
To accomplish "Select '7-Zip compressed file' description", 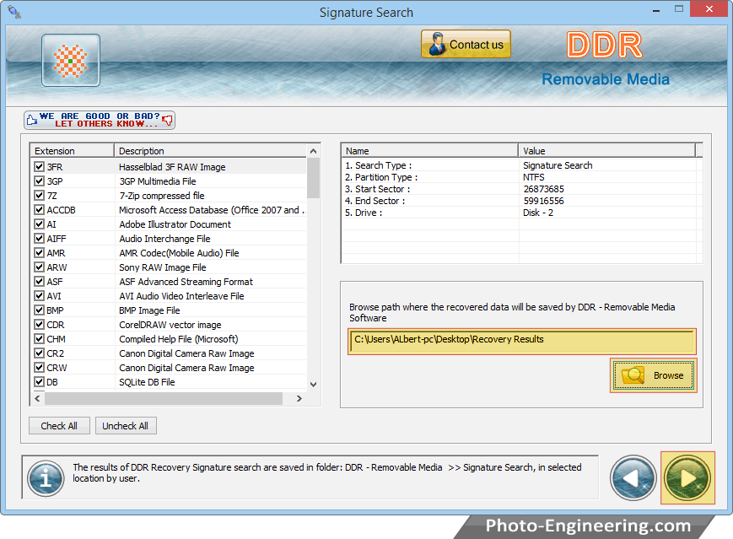I will tap(162, 196).
